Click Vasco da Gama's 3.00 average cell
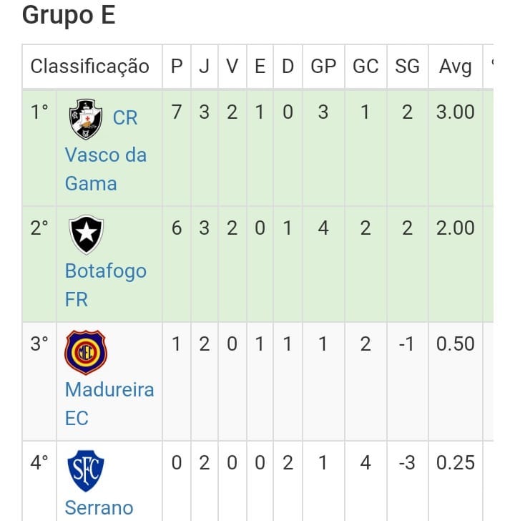This screenshot has width=515, height=521. tap(456, 112)
